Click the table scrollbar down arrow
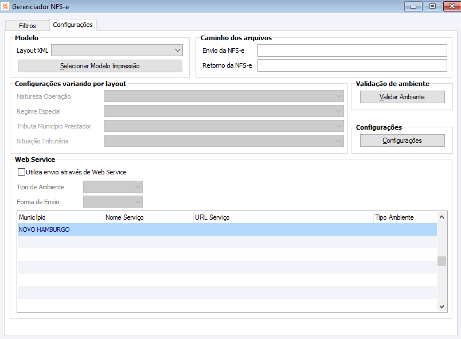 442,307
